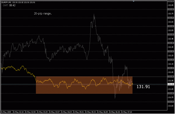
Task: Click the 132.10 level label on axis
Action: click(171, 68)
